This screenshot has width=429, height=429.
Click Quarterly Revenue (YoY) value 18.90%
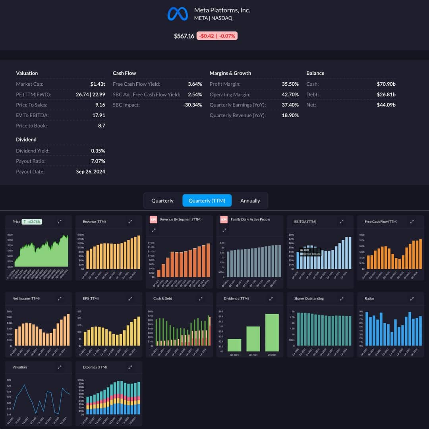point(290,115)
